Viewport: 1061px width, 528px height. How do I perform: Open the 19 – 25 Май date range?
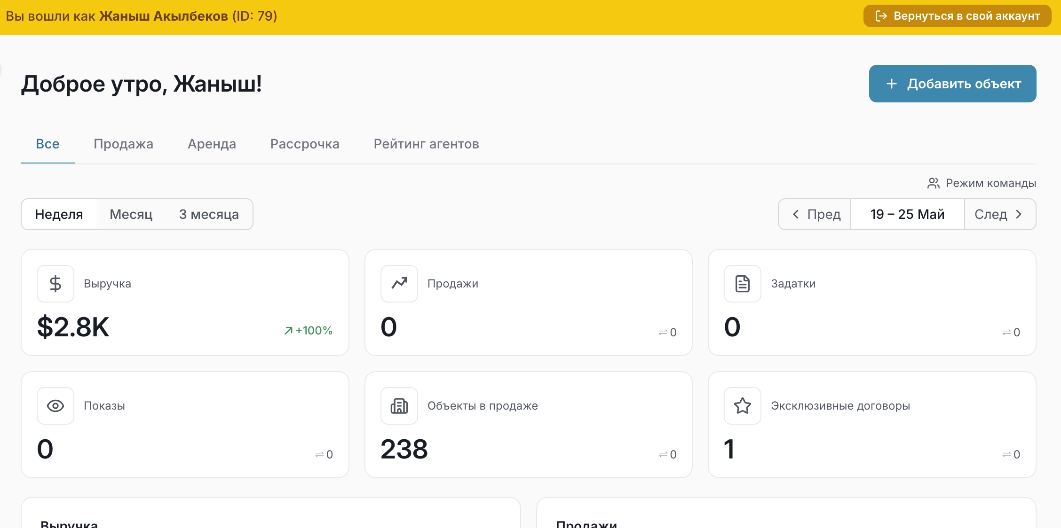pos(908,214)
